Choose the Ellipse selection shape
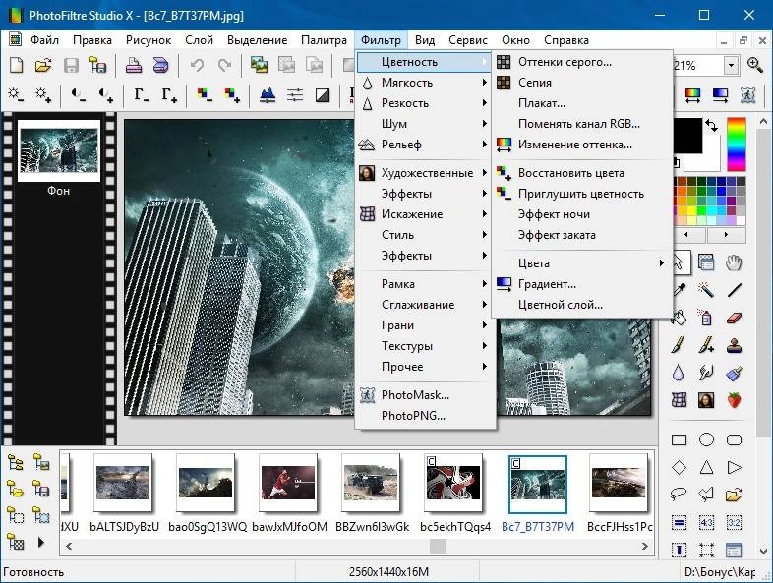773x583 pixels. pos(706,439)
